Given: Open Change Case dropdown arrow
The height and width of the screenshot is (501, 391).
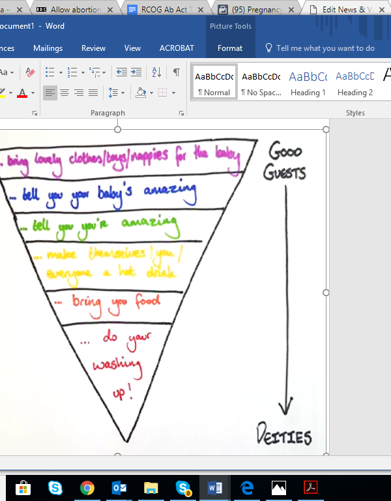Looking at the screenshot, I should [12, 72].
